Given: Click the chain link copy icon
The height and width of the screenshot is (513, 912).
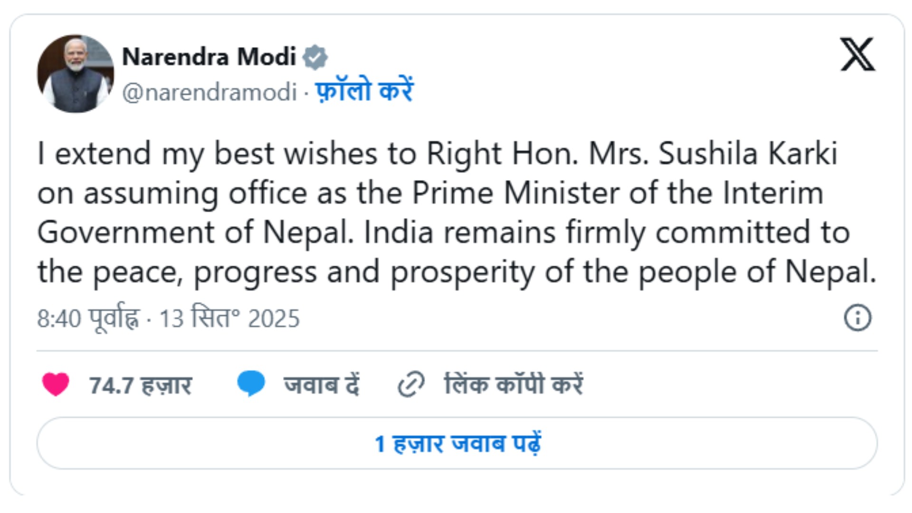Looking at the screenshot, I should (x=411, y=384).
